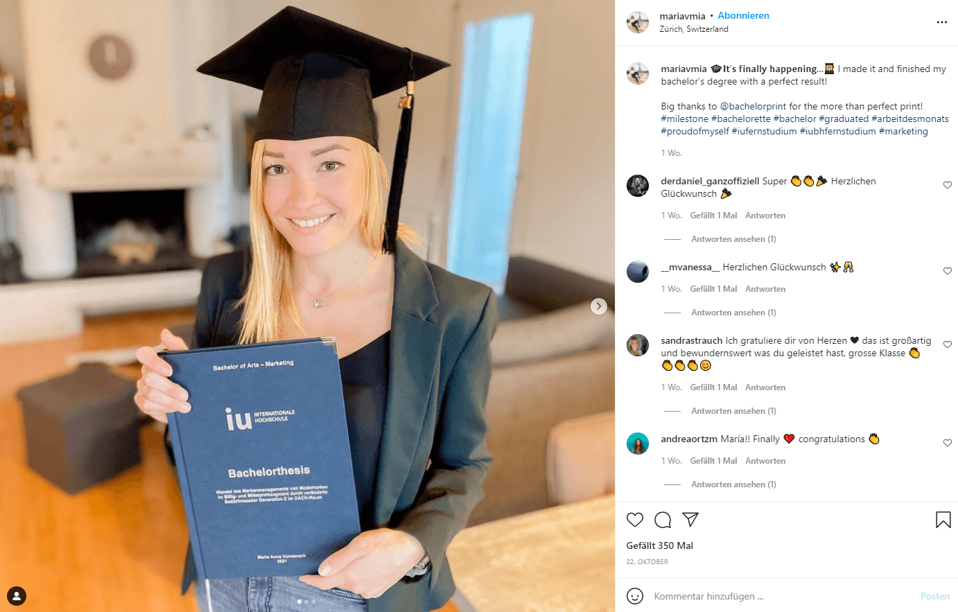The image size is (958, 612).
Task: Share post via paper plane icon
Action: coord(690,519)
